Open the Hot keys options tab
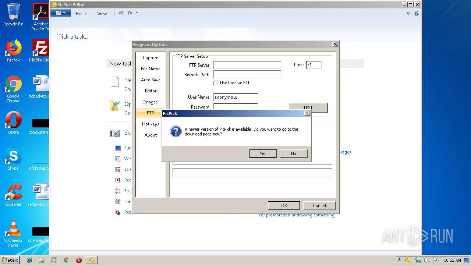 pos(150,124)
